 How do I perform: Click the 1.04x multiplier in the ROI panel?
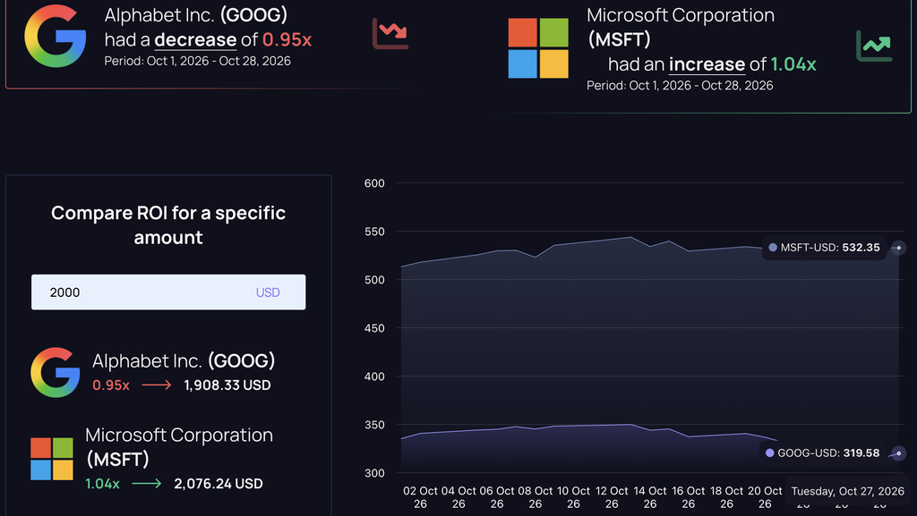coord(102,484)
